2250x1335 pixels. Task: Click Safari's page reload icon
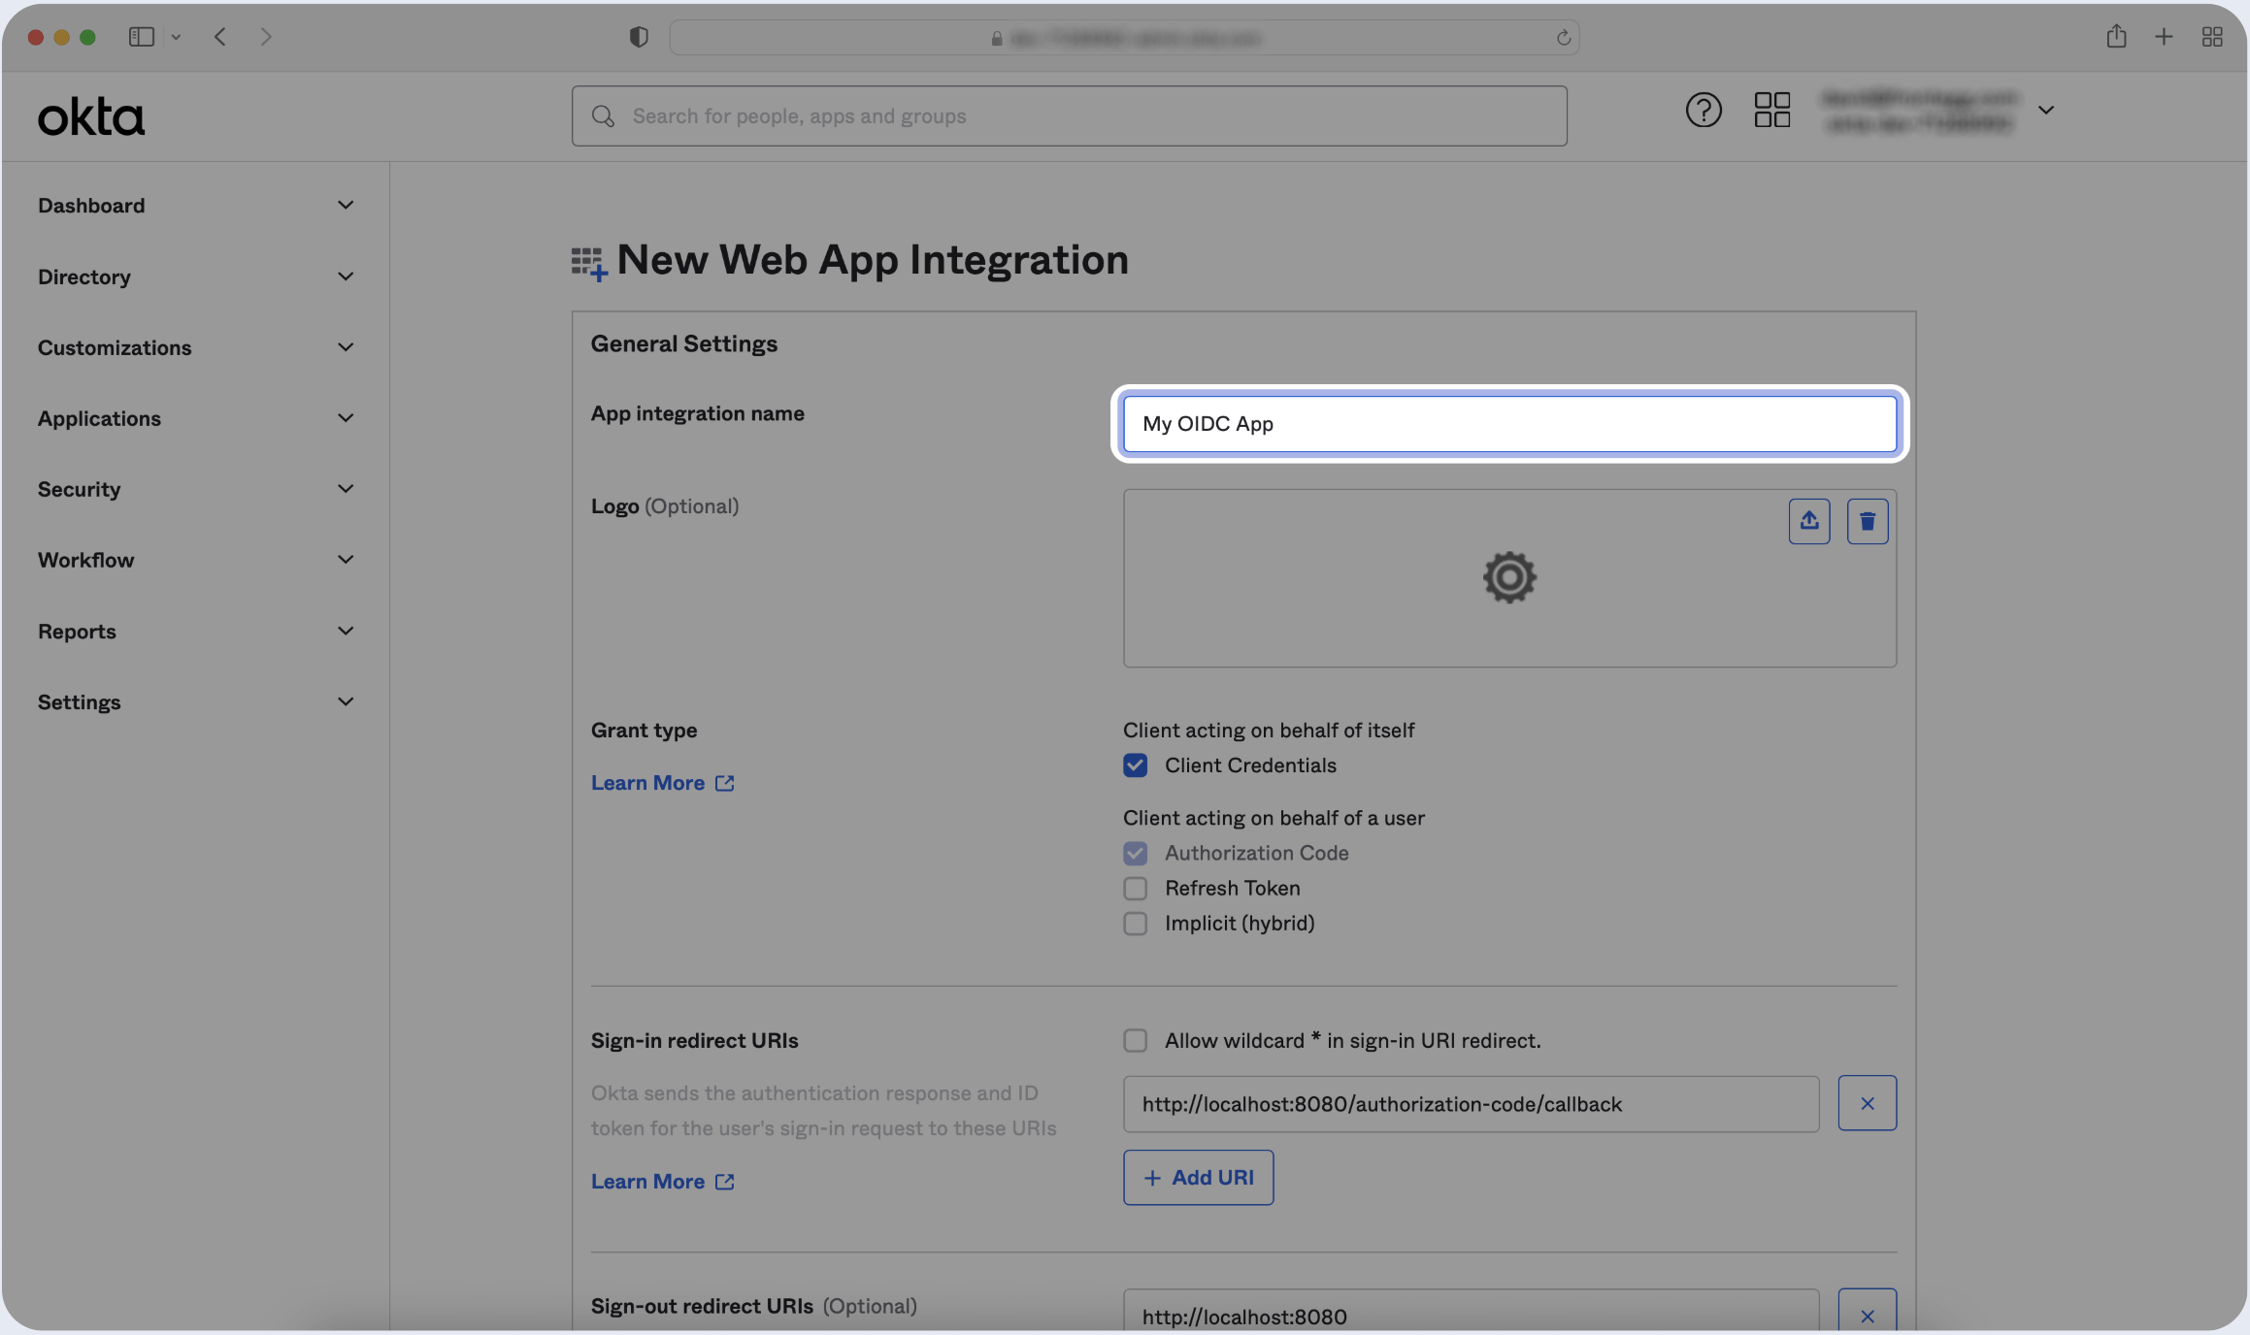click(x=1563, y=38)
